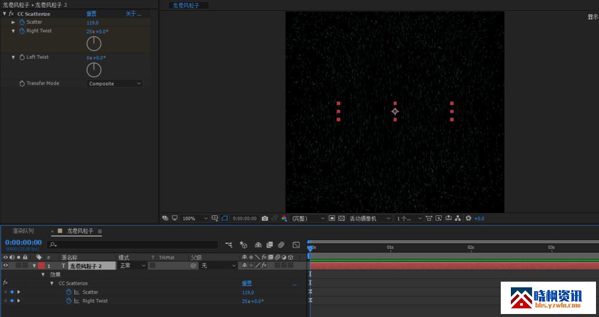Image resolution: width=599 pixels, height=317 pixels.
Task: Toggle quality switch on layer 1
Action: 258,265
